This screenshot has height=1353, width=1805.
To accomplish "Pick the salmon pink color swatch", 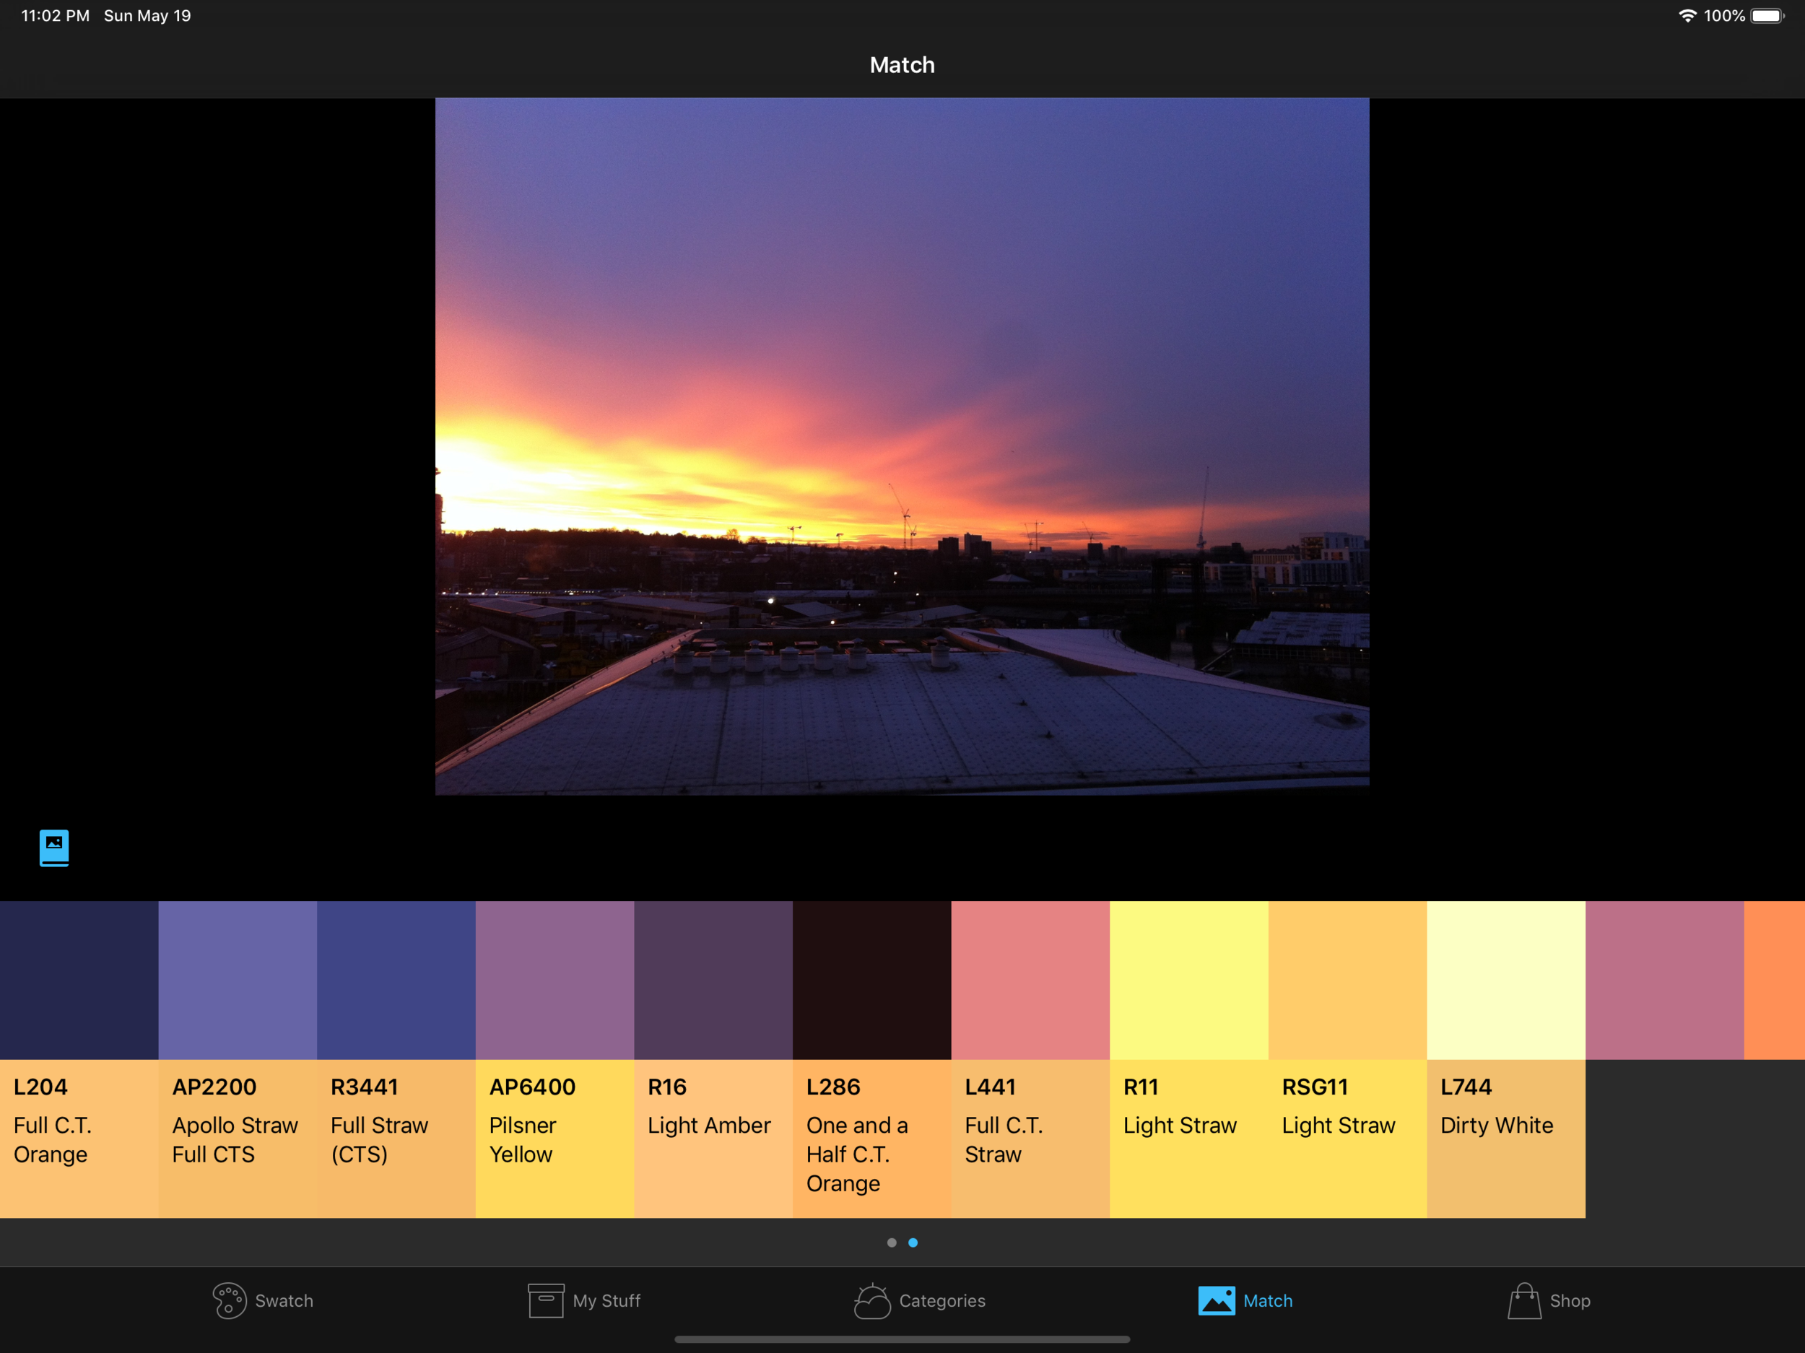I will pyautogui.click(x=1030, y=980).
